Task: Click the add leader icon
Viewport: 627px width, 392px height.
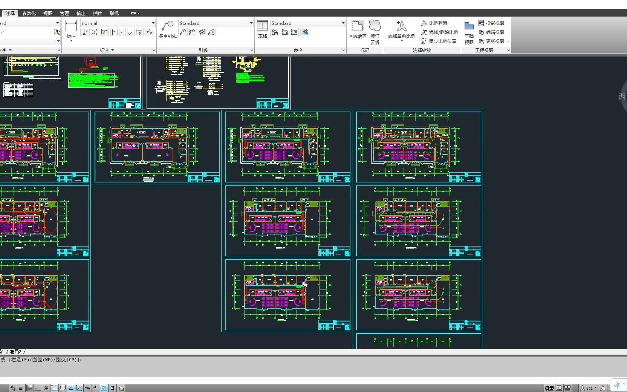Action: click(183, 32)
